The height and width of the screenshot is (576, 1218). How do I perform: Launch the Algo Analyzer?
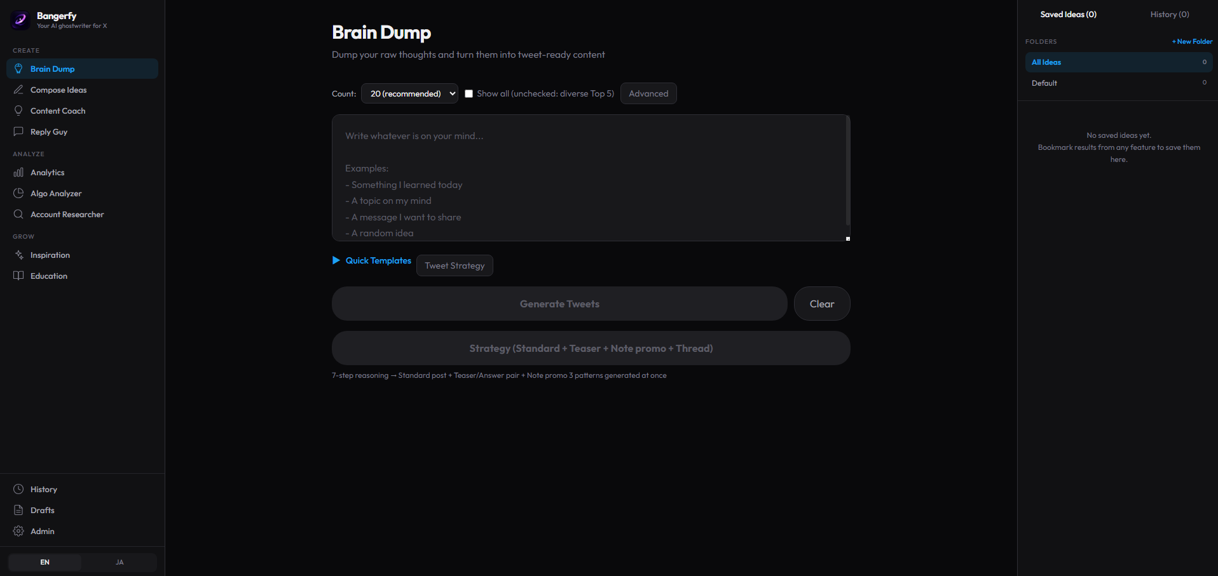pos(56,193)
